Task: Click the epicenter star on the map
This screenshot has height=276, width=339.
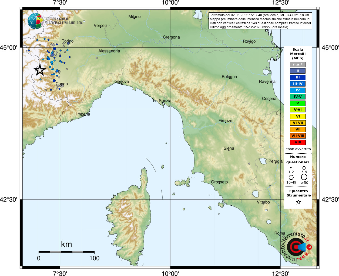Action: click(x=40, y=70)
